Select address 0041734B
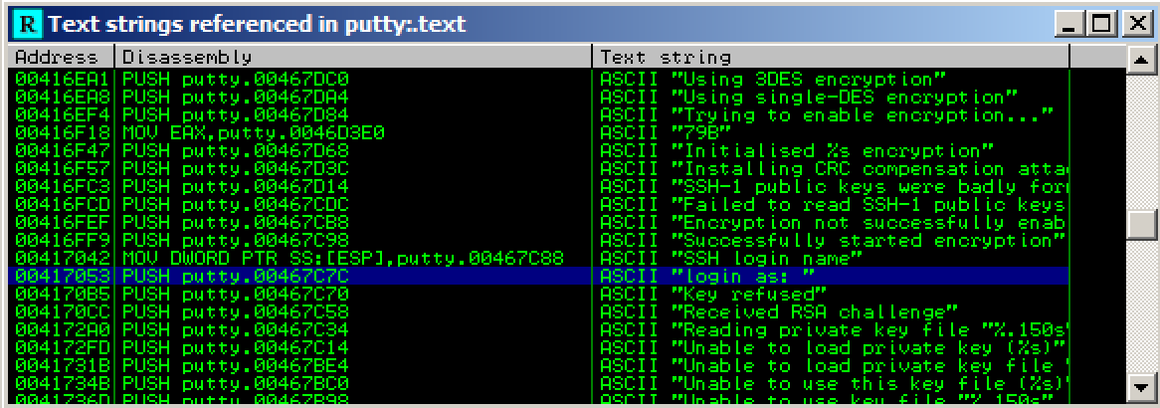This screenshot has height=408, width=1160. tap(62, 383)
